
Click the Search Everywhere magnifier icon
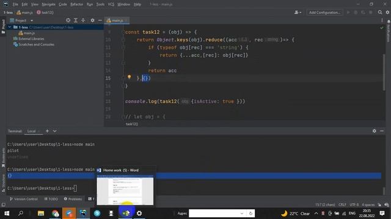pyautogui.click(x=380, y=12)
